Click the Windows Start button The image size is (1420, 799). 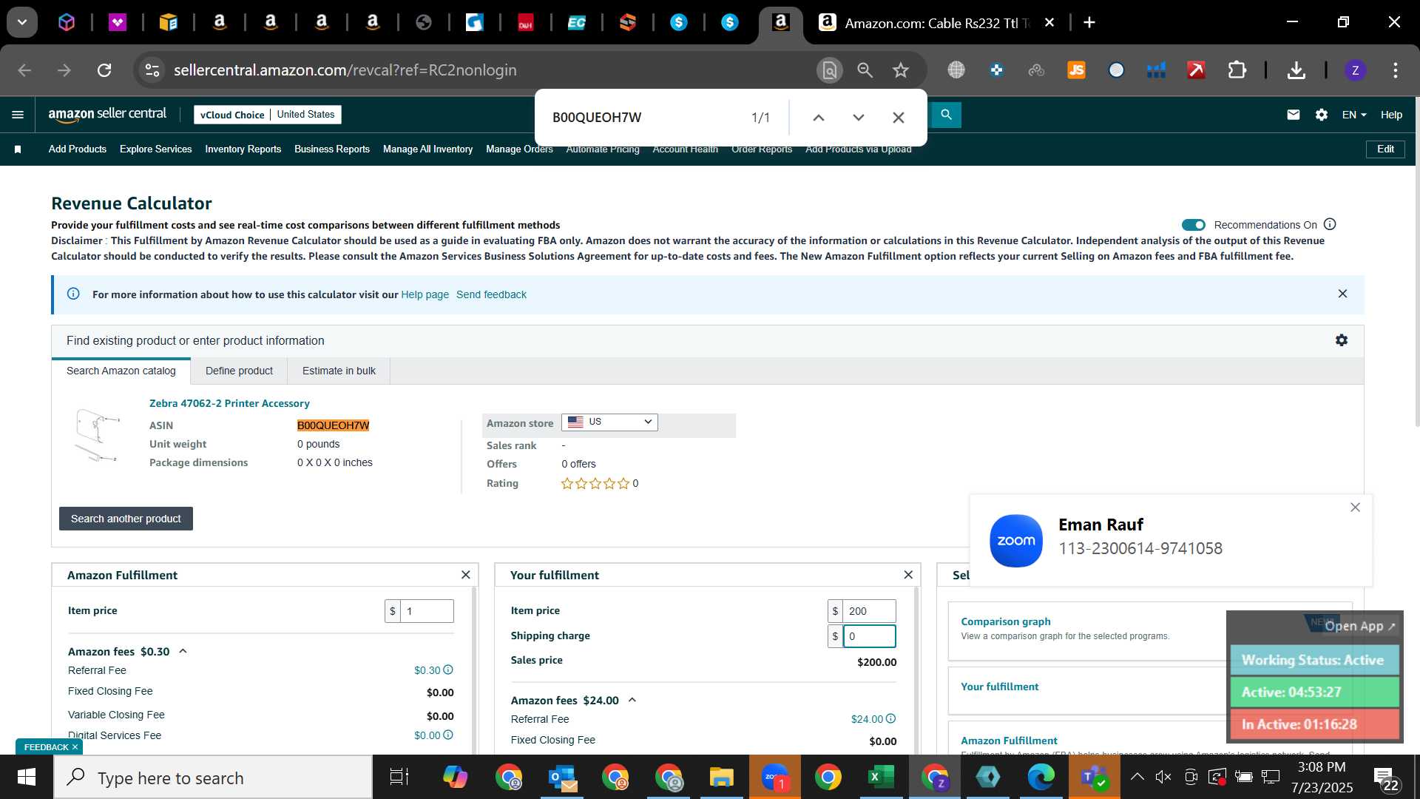[x=27, y=778]
